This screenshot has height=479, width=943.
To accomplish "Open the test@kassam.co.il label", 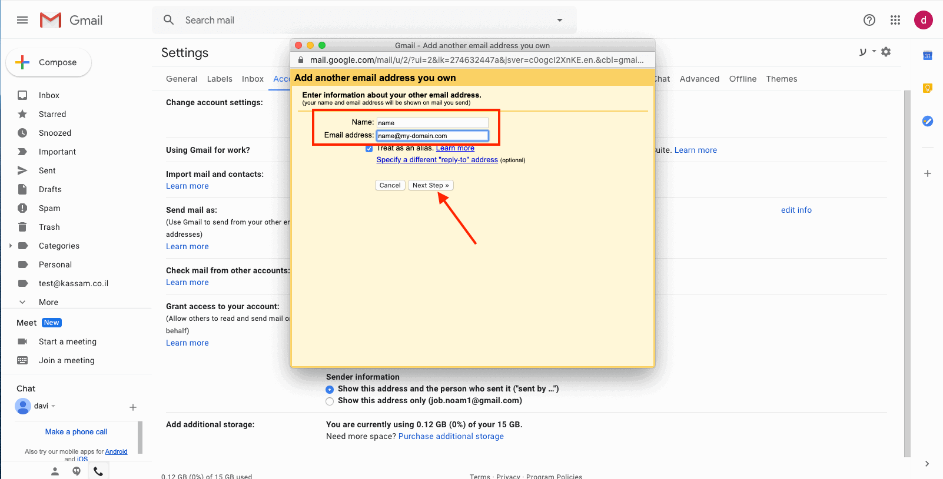I will click(x=74, y=283).
